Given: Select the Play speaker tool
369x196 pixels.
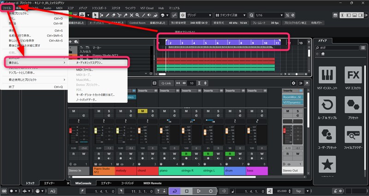Looking at the screenshot, I should pos(149,15).
